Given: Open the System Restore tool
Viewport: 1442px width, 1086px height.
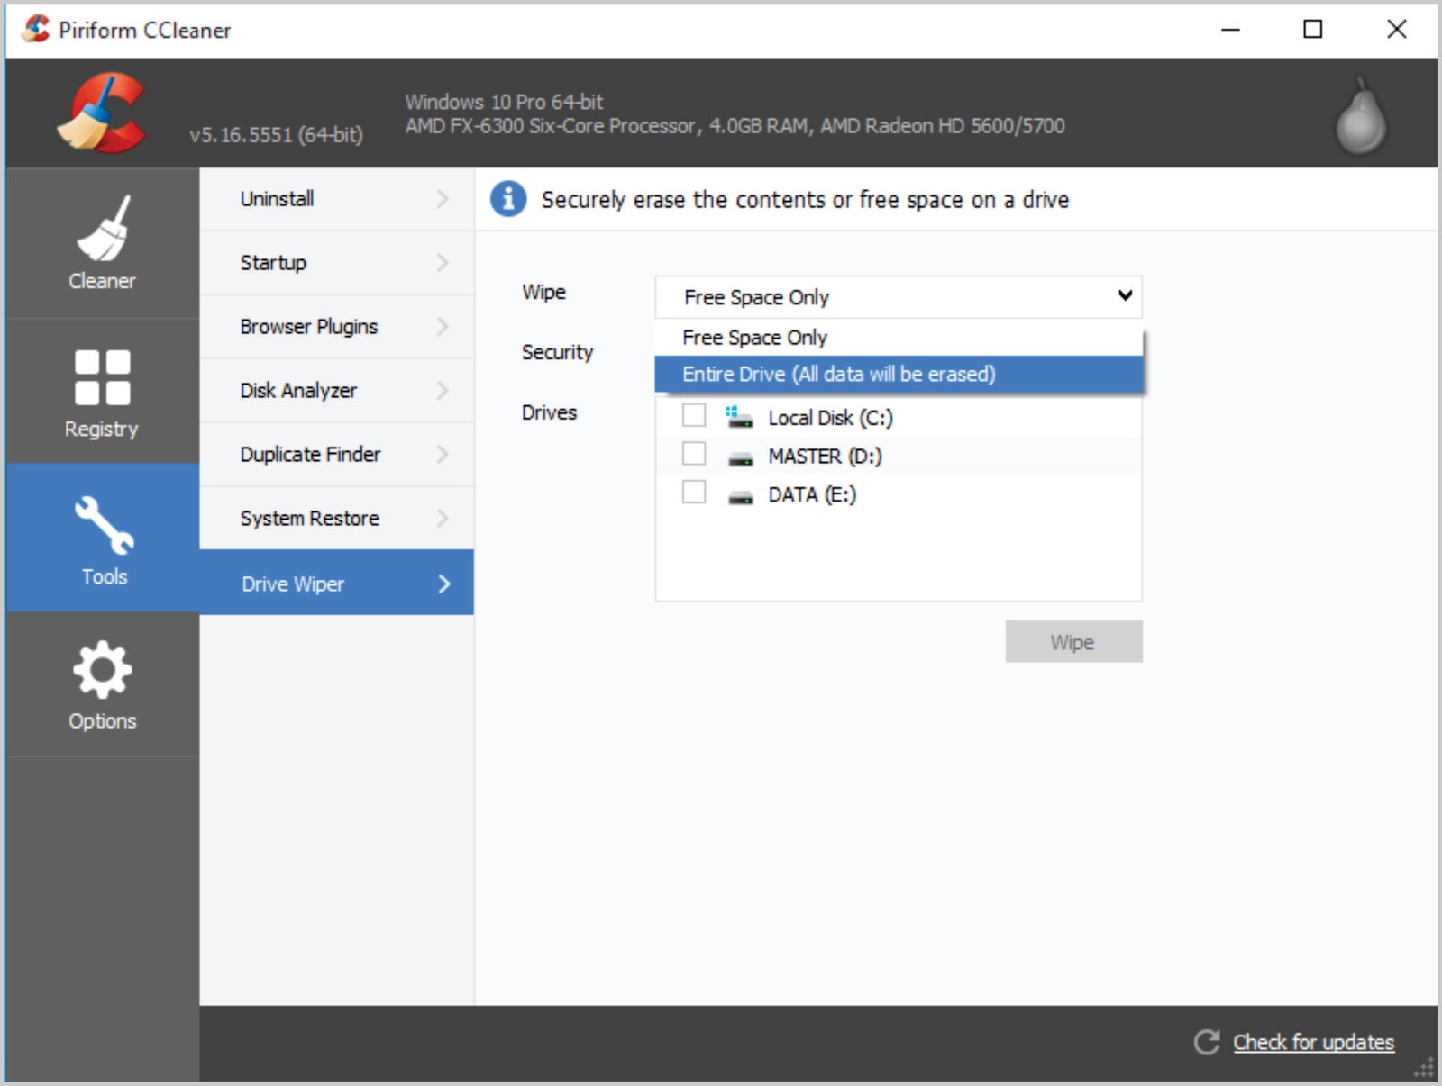Looking at the screenshot, I should (336, 519).
